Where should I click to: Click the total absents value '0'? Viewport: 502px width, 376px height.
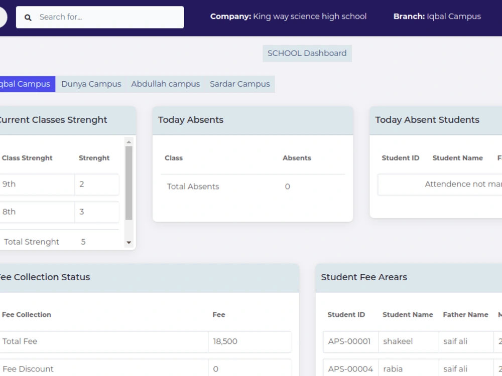pyautogui.click(x=288, y=186)
